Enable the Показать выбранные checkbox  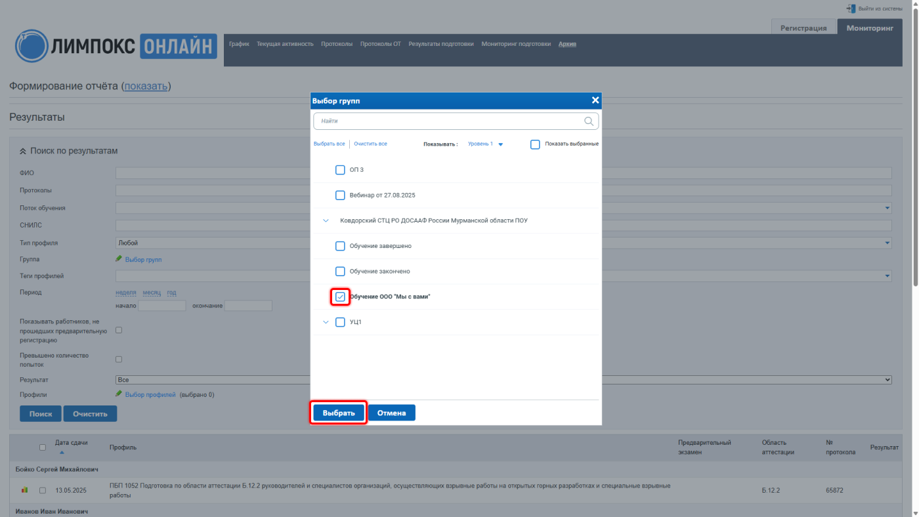coord(535,144)
